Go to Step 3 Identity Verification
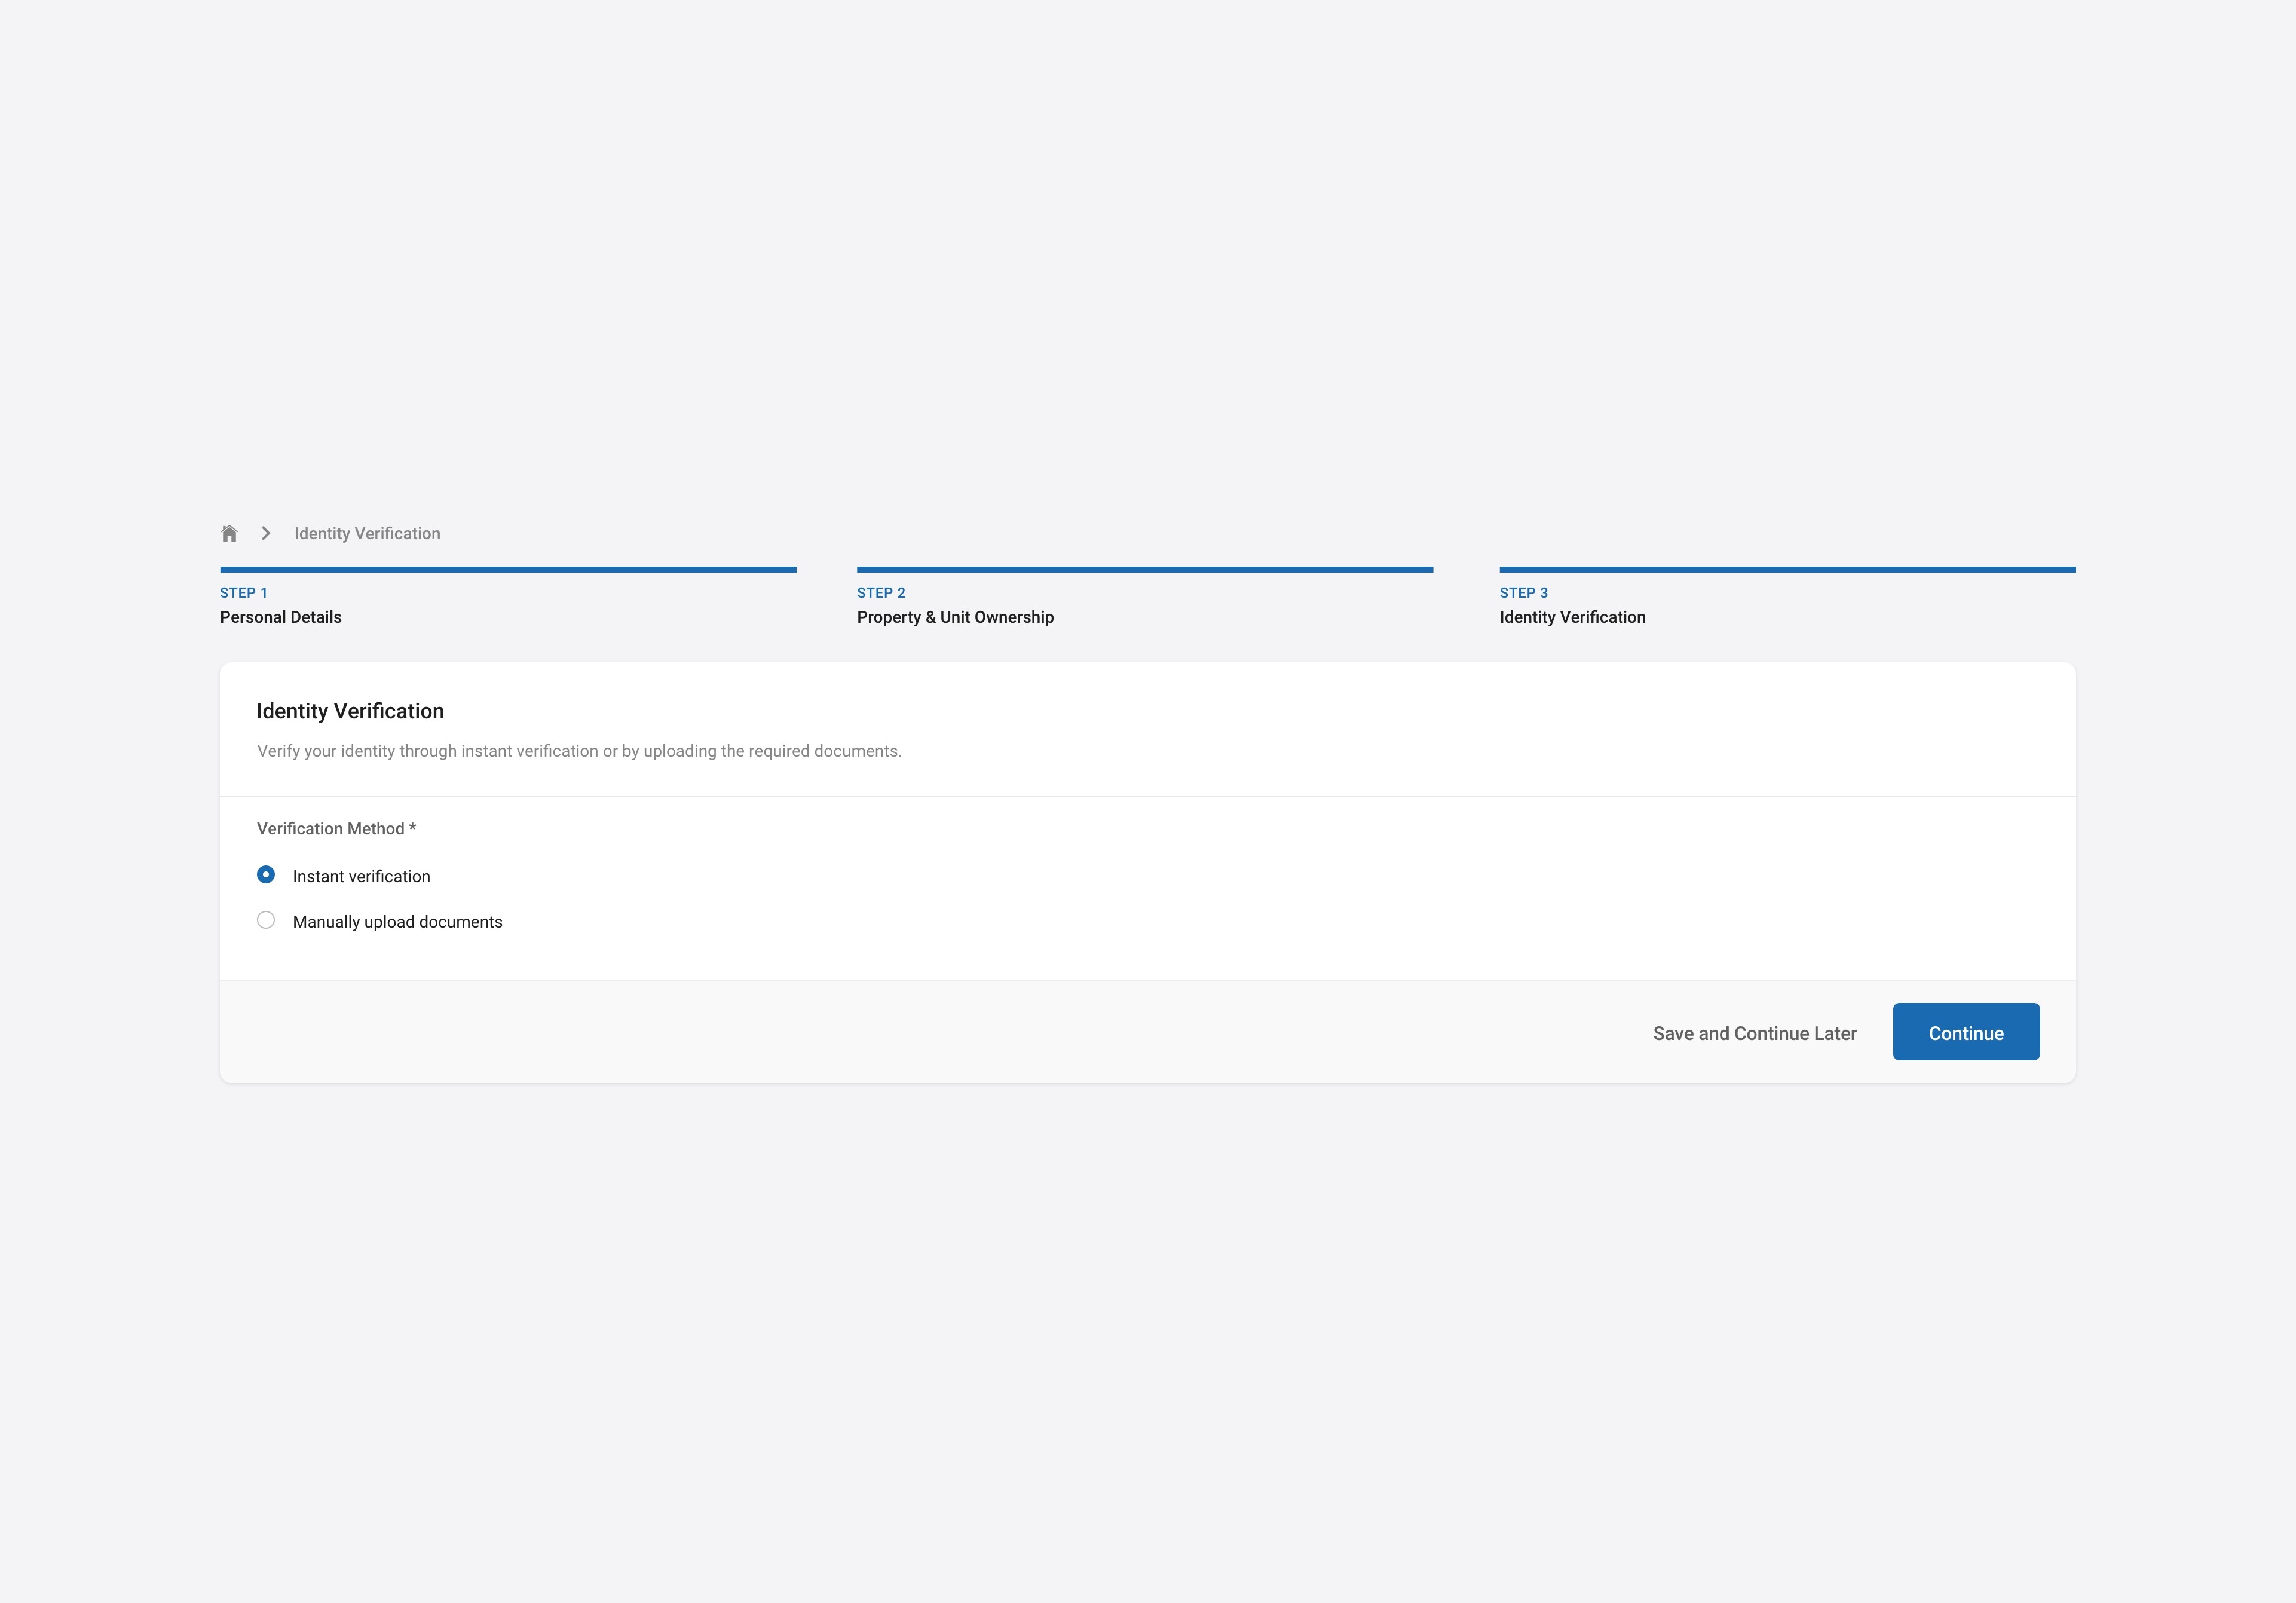This screenshot has height=1603, width=2296. [x=1572, y=617]
